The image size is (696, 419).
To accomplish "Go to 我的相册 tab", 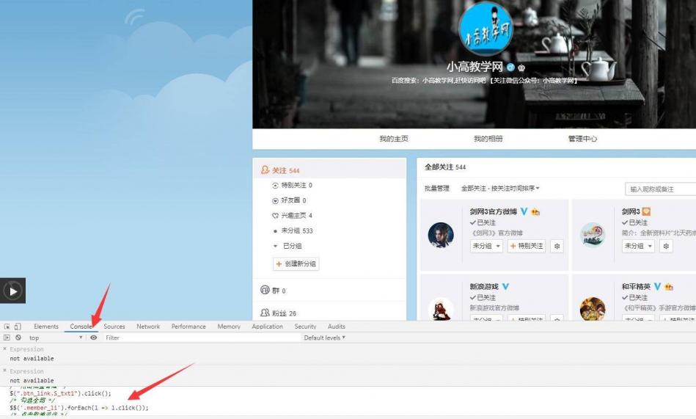I will tap(488, 139).
